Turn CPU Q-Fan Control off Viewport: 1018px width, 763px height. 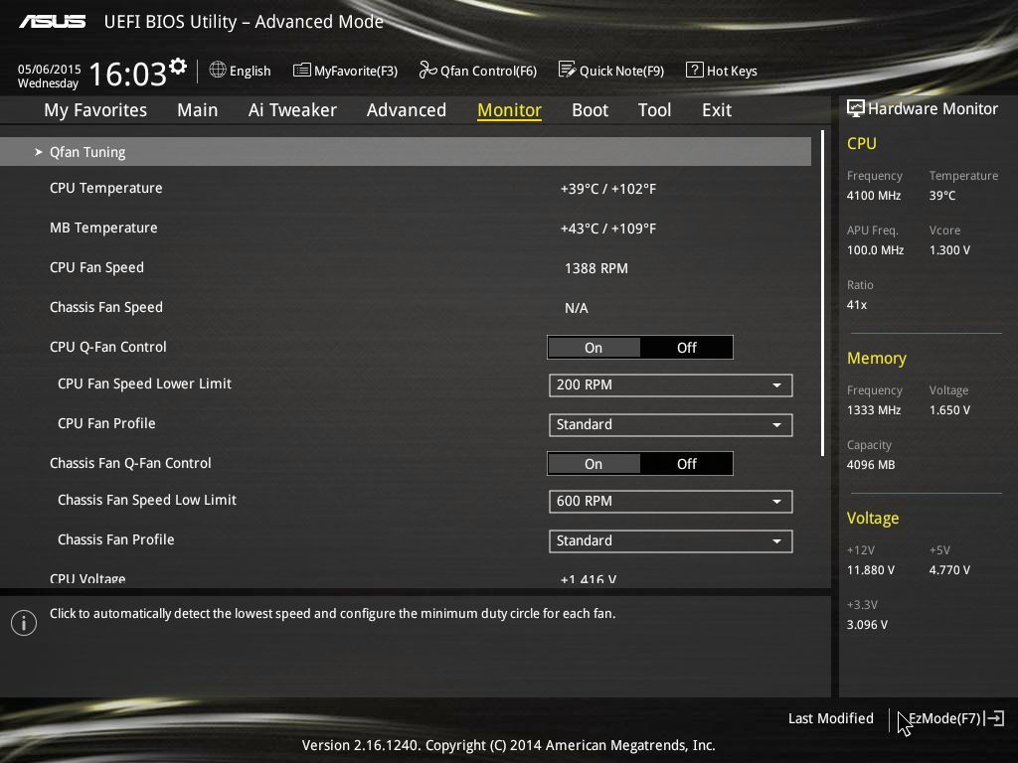click(686, 348)
